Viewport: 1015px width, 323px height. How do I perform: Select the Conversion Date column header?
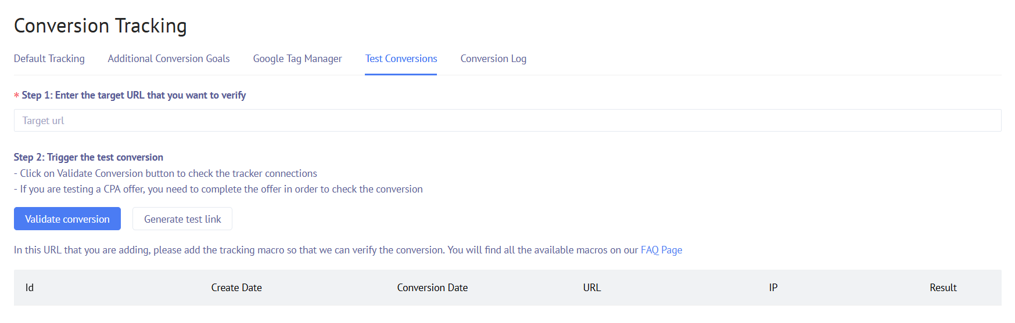[x=432, y=288]
